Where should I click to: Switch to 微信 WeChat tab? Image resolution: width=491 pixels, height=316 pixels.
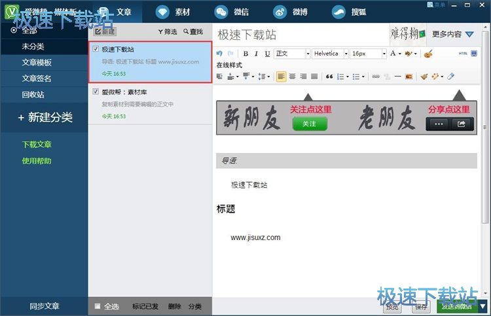pyautogui.click(x=241, y=12)
